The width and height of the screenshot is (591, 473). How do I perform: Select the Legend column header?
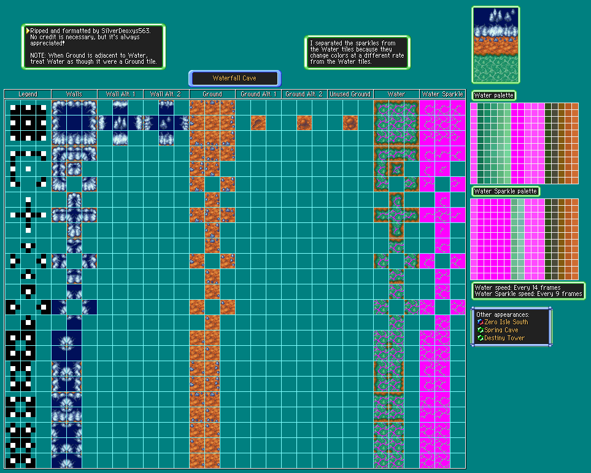tap(28, 95)
